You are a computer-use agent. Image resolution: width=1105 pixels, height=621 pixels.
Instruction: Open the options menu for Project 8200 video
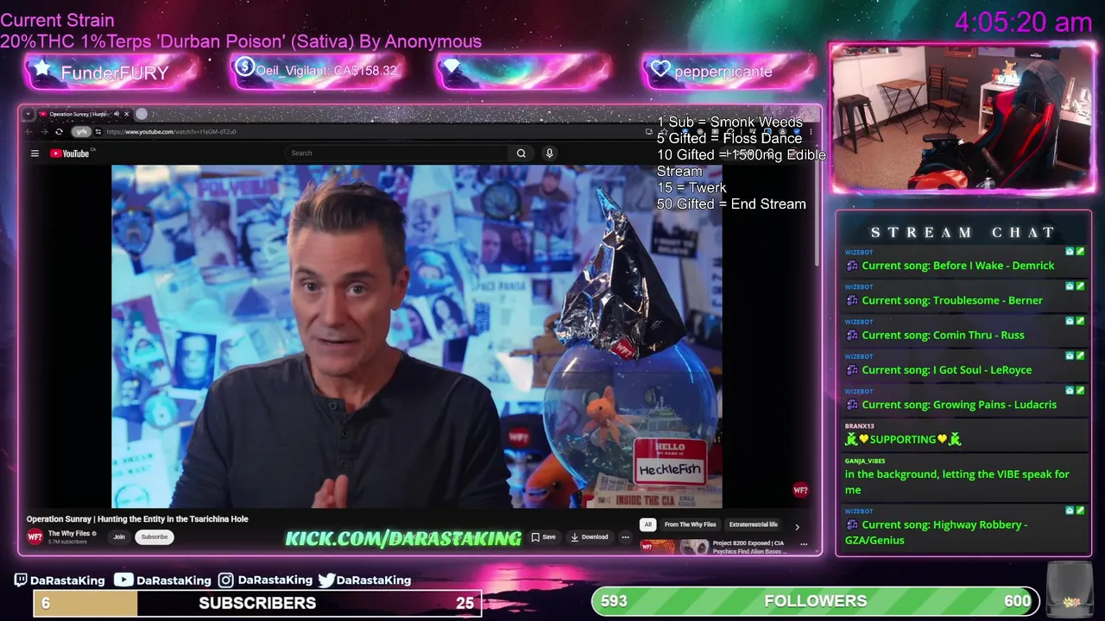(x=804, y=545)
